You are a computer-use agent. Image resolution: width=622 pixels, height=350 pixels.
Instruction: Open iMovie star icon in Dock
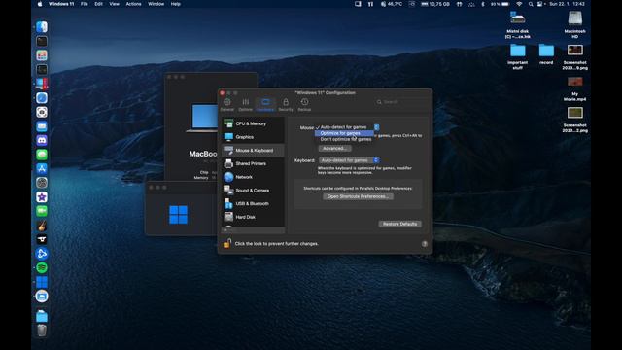(42, 197)
